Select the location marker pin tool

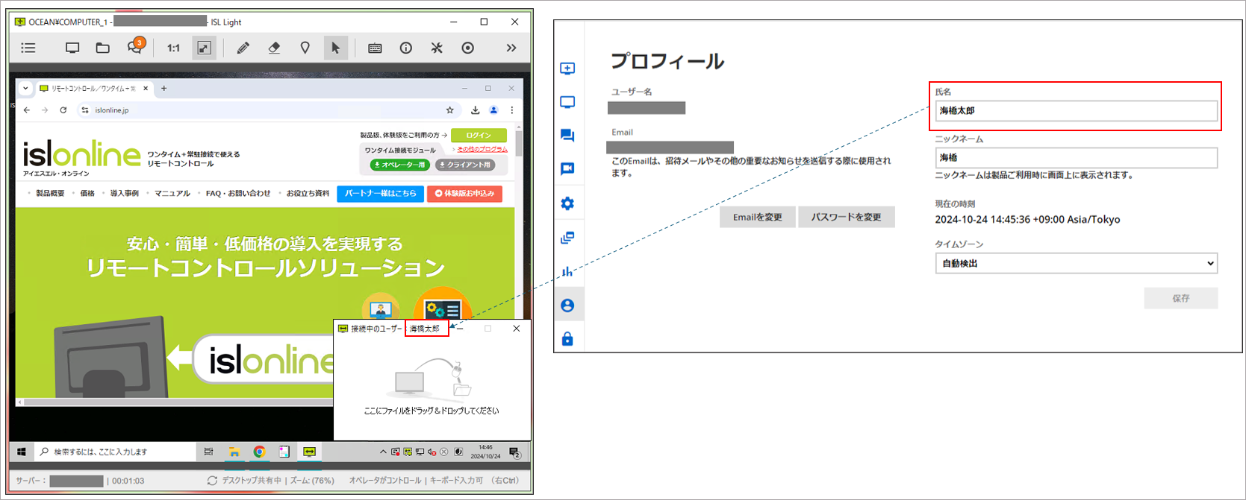(x=305, y=48)
